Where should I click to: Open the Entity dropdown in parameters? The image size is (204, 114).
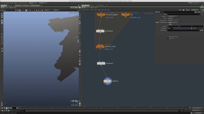pos(171,18)
